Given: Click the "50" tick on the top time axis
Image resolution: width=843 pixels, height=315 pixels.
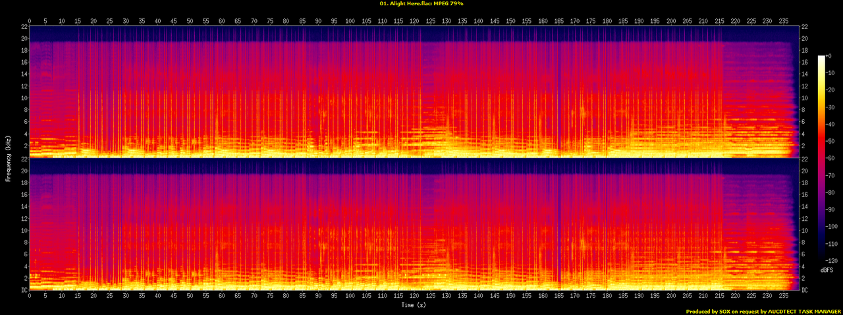Looking at the screenshot, I should tap(190, 20).
